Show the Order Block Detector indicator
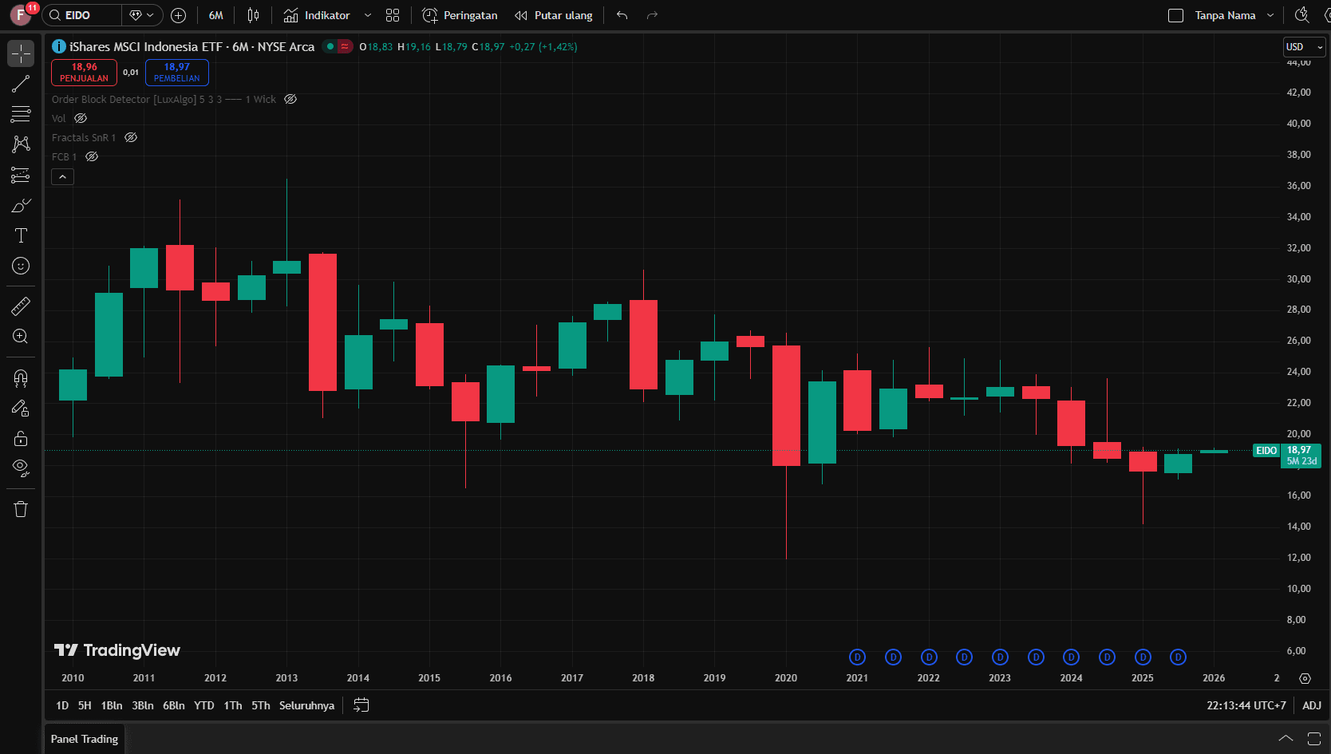 pyautogui.click(x=290, y=99)
